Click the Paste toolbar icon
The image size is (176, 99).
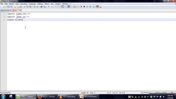pyautogui.click(x=30, y=7)
